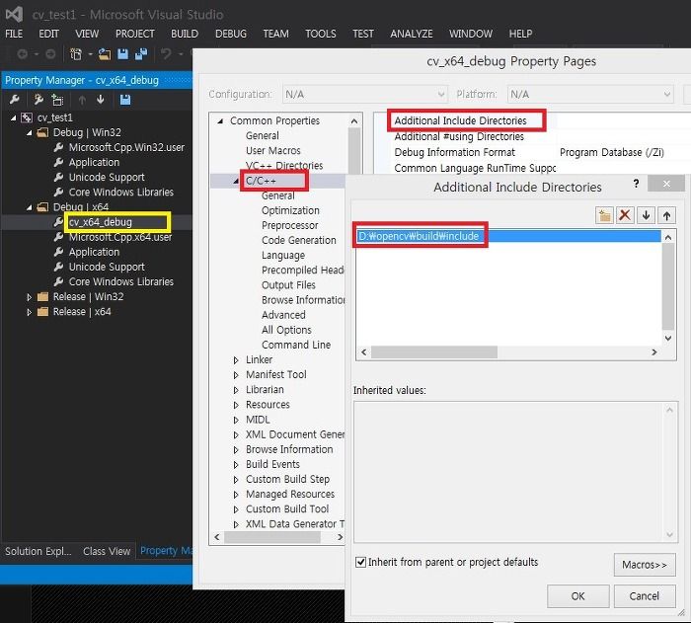
Task: Click horizontal scrollbar under property tree
Action: (272, 537)
